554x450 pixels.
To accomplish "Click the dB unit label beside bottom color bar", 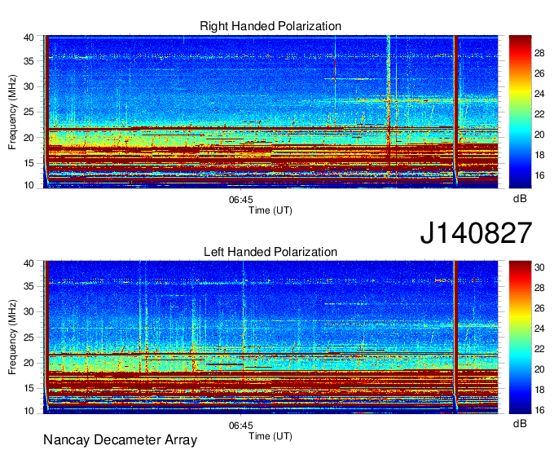I will pos(520,423).
